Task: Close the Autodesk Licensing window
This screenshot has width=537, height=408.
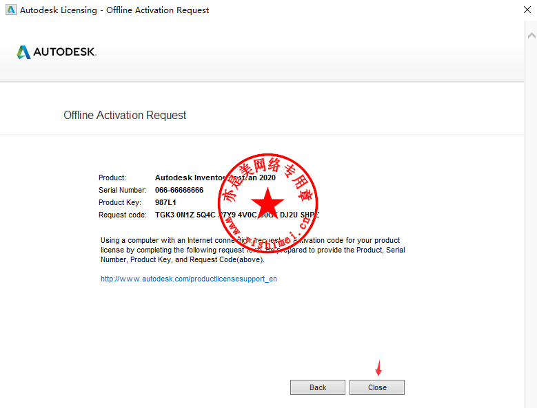Action: (x=527, y=10)
